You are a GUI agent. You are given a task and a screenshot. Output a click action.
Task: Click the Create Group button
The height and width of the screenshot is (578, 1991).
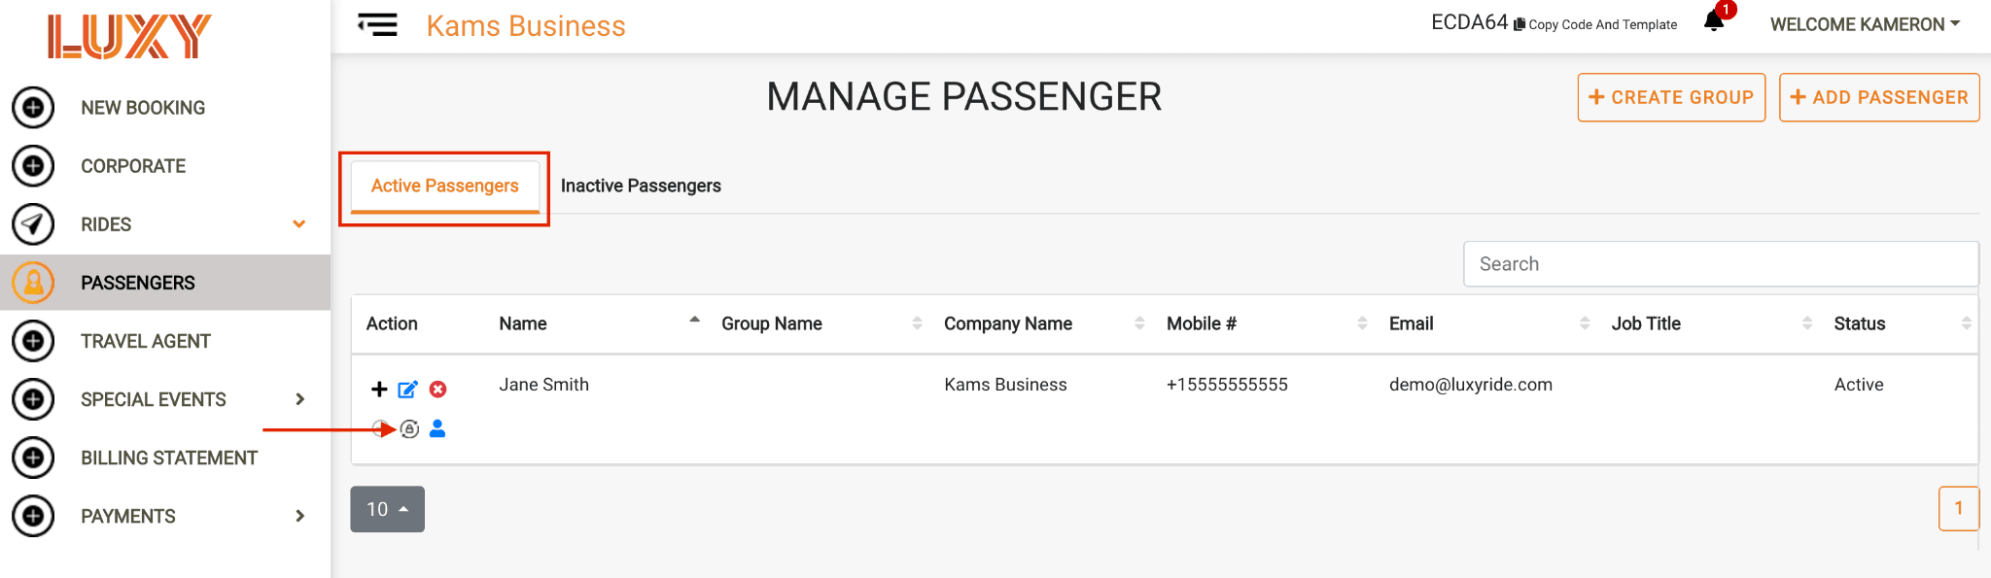click(x=1671, y=97)
